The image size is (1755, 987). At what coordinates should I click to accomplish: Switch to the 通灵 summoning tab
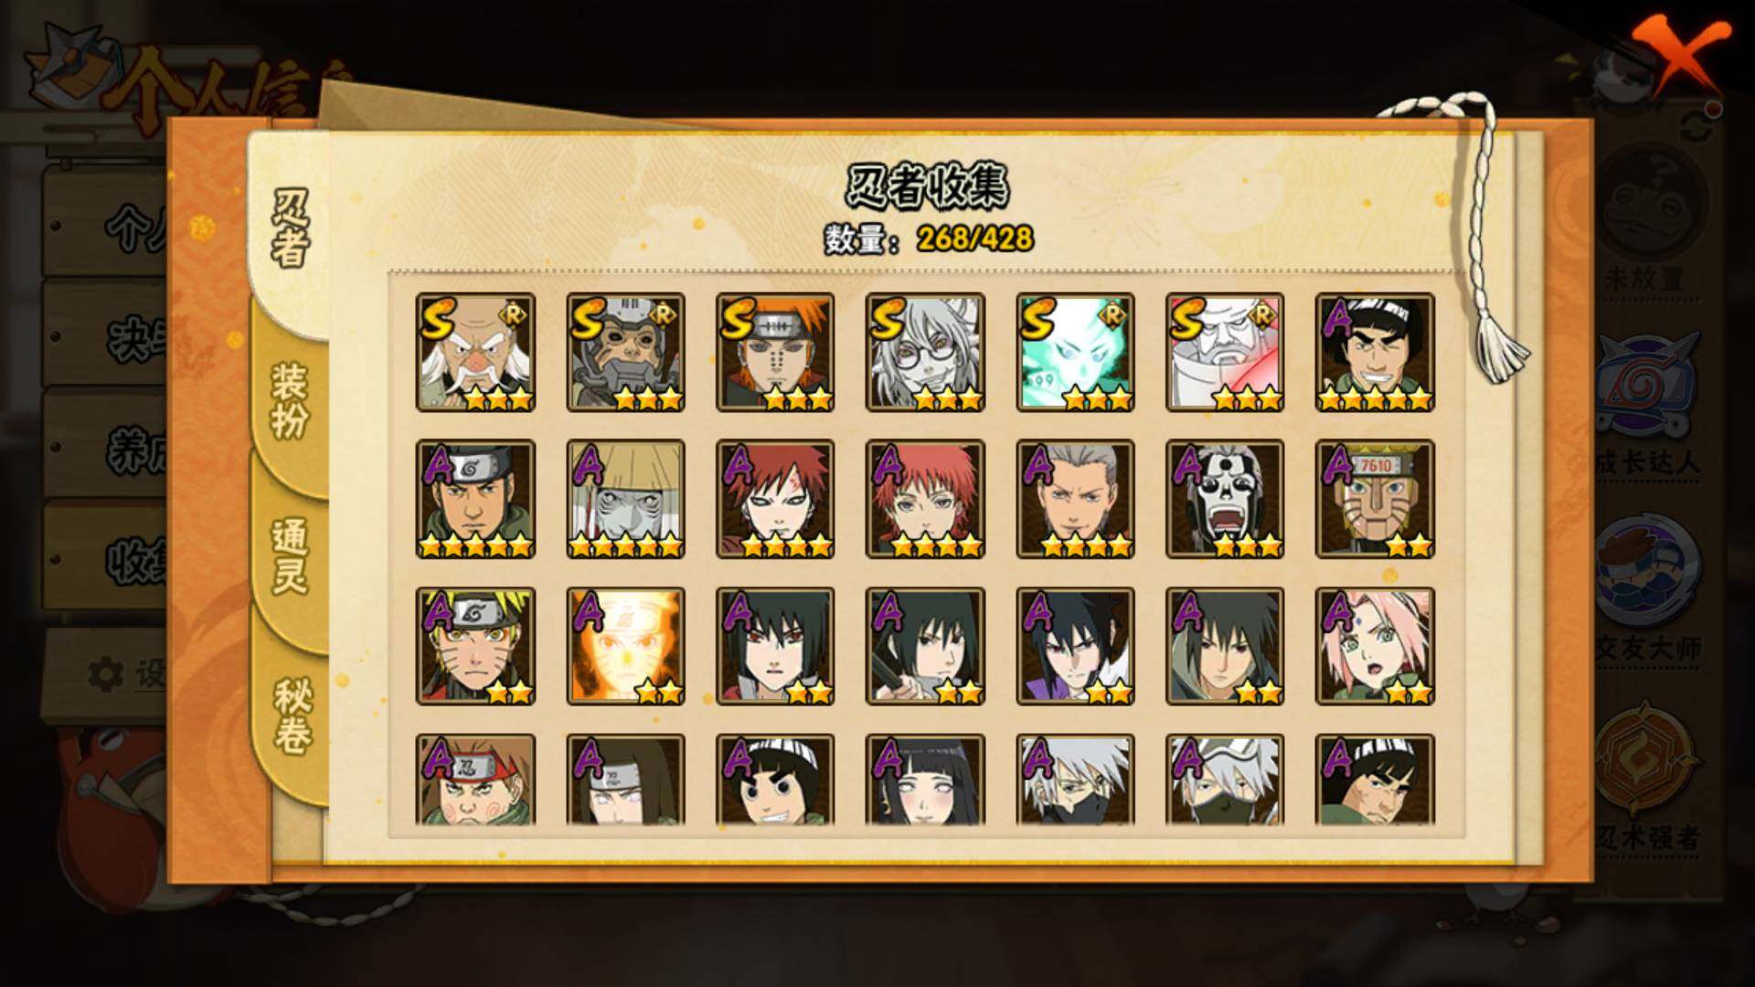point(290,557)
